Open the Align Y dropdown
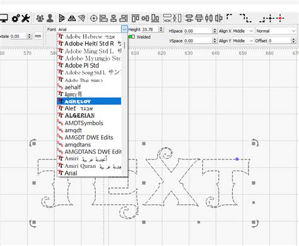This screenshot has height=246, width=299. point(243,40)
